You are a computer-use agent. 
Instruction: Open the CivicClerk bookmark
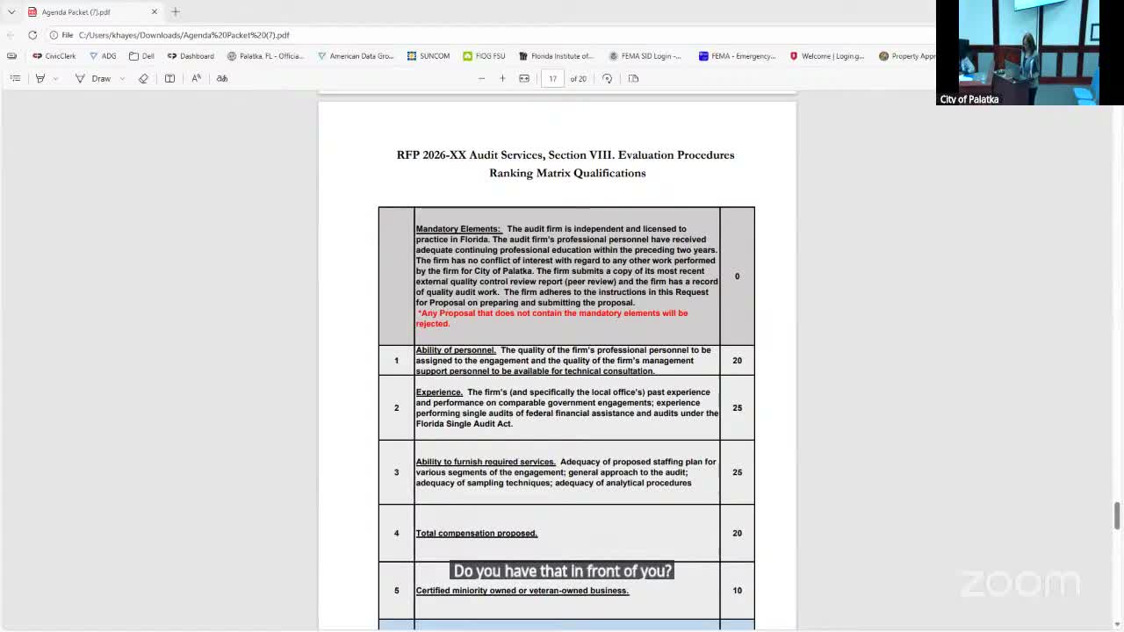pyautogui.click(x=54, y=55)
